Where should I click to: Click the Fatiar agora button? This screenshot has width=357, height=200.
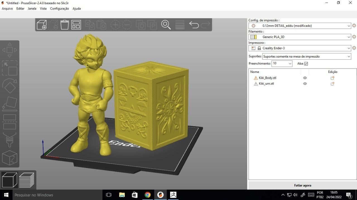(x=303, y=185)
